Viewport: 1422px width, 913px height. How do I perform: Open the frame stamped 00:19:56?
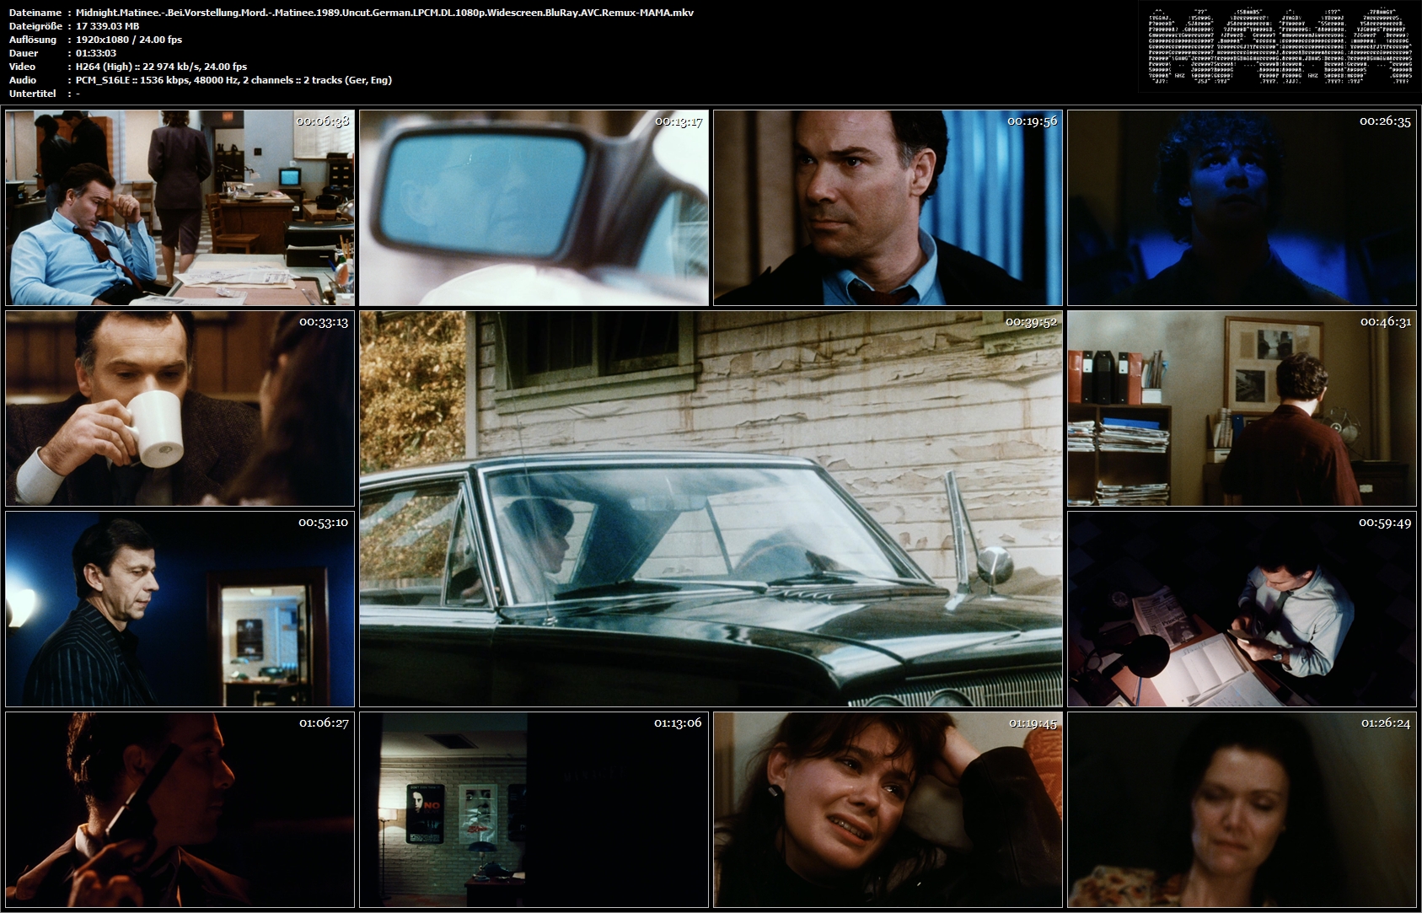pyautogui.click(x=888, y=207)
